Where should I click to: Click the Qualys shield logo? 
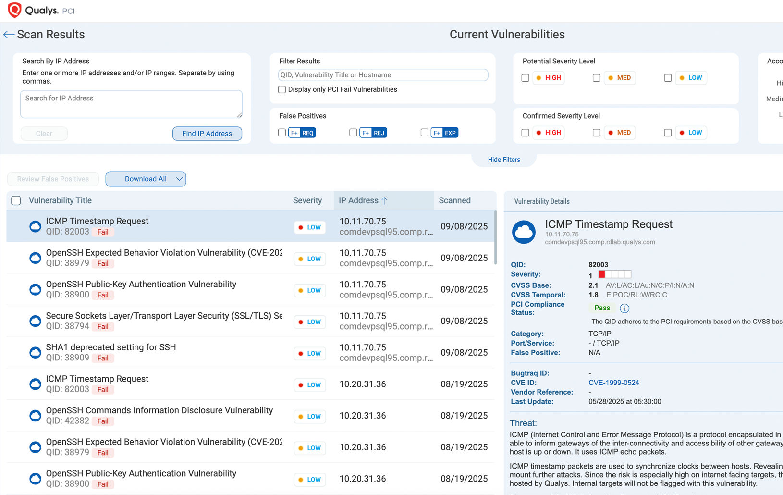click(14, 10)
